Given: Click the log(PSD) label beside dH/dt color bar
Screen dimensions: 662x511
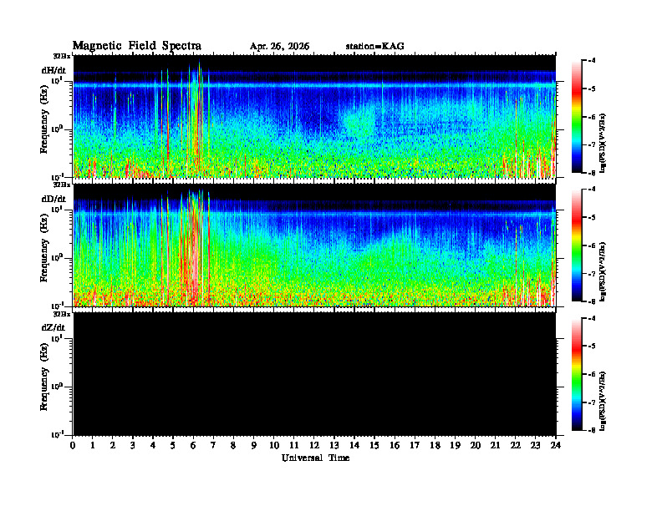Looking at the screenshot, I should (603, 144).
